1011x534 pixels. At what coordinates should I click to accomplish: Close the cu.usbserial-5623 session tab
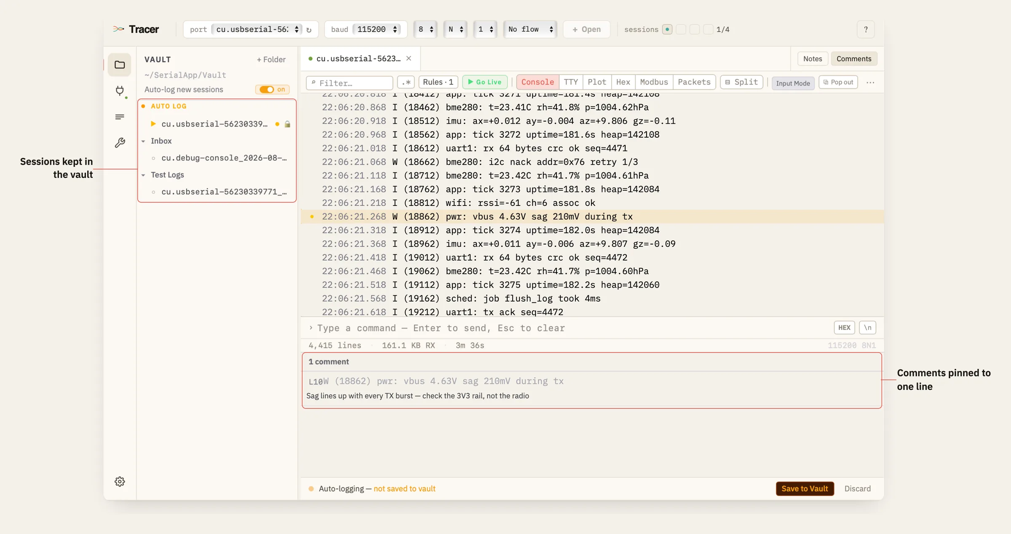point(409,59)
